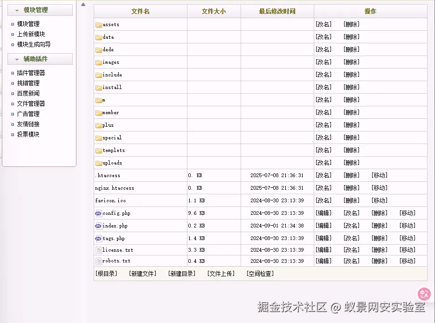Click [空间检查] space check link
Screen dimensions: 435x323
point(260,274)
